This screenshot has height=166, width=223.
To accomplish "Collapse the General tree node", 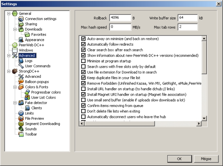I will [8, 14].
